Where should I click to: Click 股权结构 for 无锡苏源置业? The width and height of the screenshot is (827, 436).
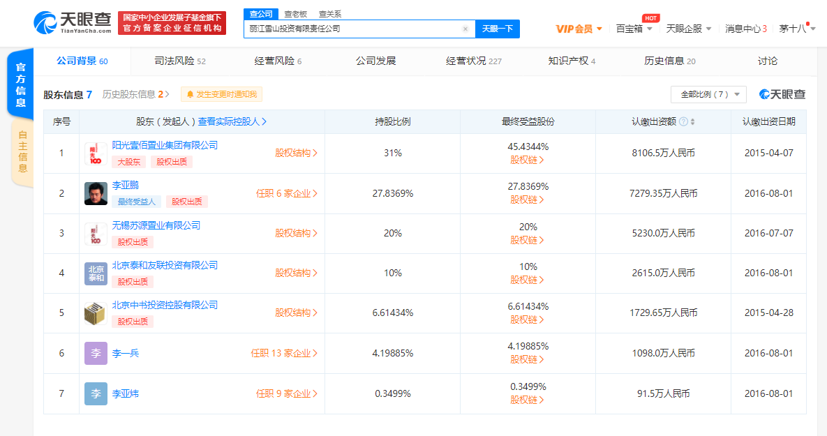coord(296,233)
